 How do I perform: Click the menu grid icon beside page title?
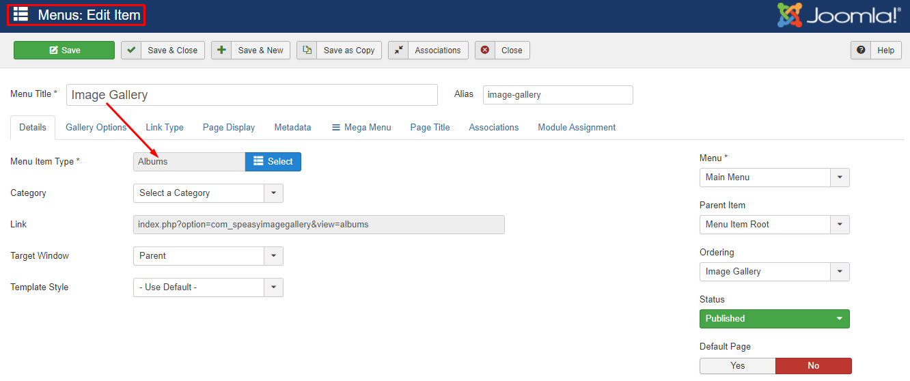pyautogui.click(x=20, y=14)
